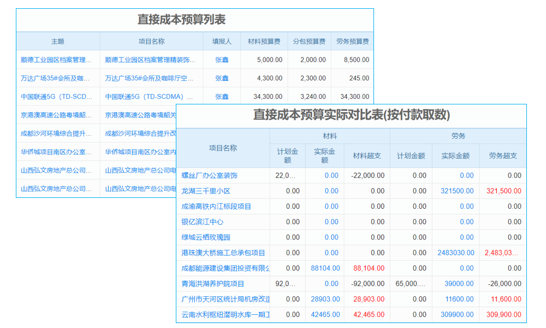Click the 88104.00 material actual amount
Viewport: 546px width, 328px height.
coord(326,268)
